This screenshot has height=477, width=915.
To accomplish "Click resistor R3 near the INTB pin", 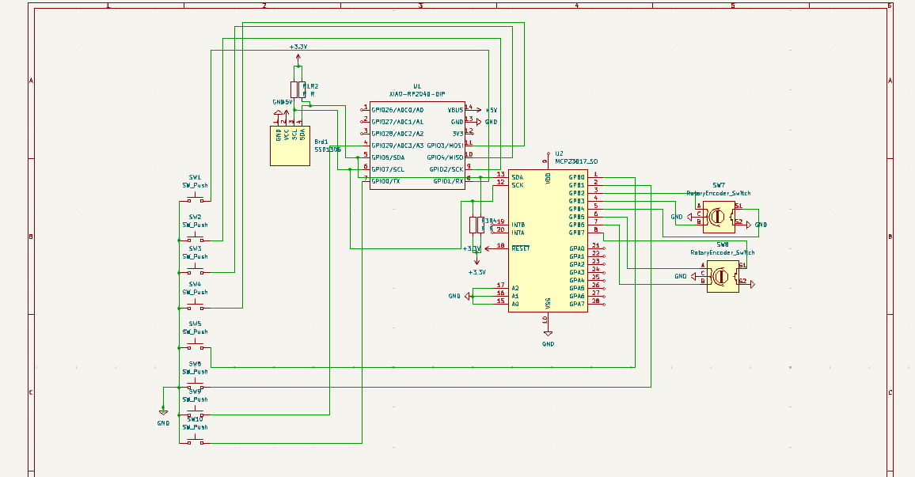I will [x=473, y=225].
